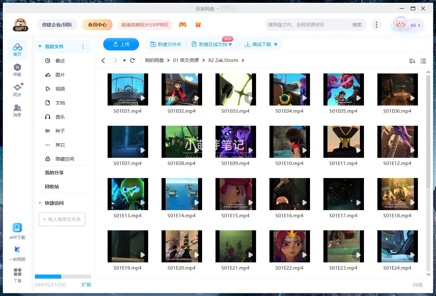The height and width of the screenshot is (296, 436).
Task: Click the 扩容 storage expansion link
Action: [x=86, y=284]
